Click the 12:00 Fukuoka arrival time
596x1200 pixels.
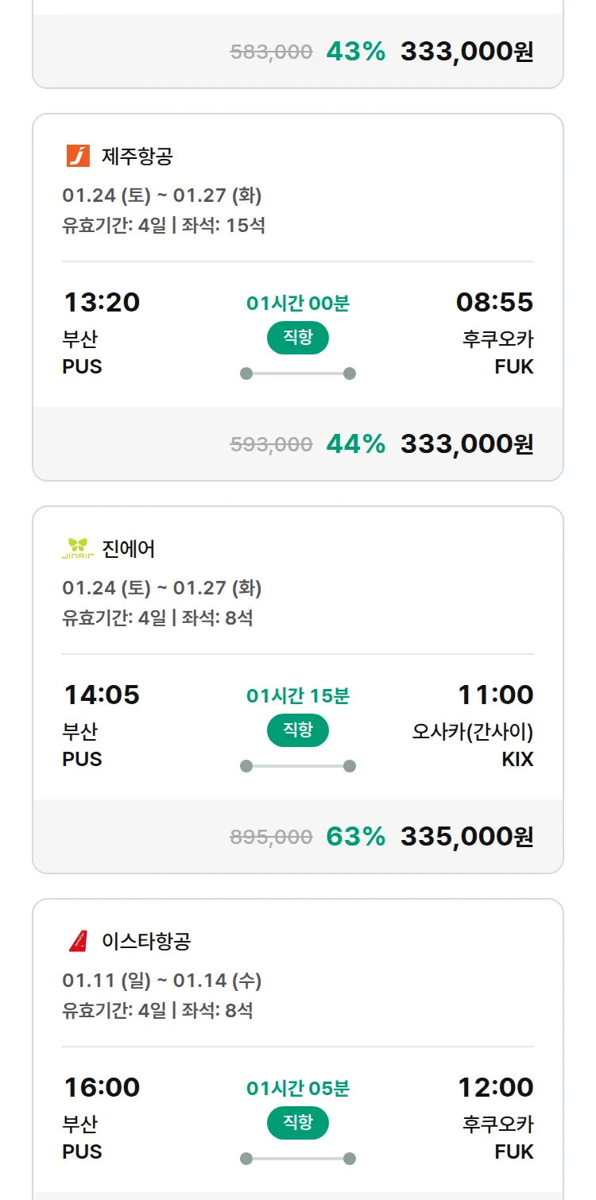pos(495,1087)
